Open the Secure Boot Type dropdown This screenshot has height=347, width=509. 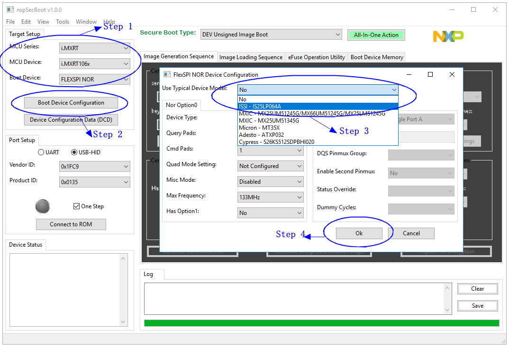pos(271,34)
